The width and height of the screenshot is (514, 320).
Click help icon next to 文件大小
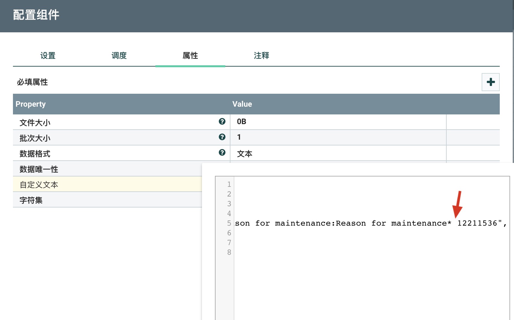[222, 122]
